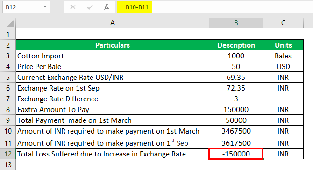Click the cell with value 150000 in row 8
The width and height of the screenshot is (313, 170).
236,110
